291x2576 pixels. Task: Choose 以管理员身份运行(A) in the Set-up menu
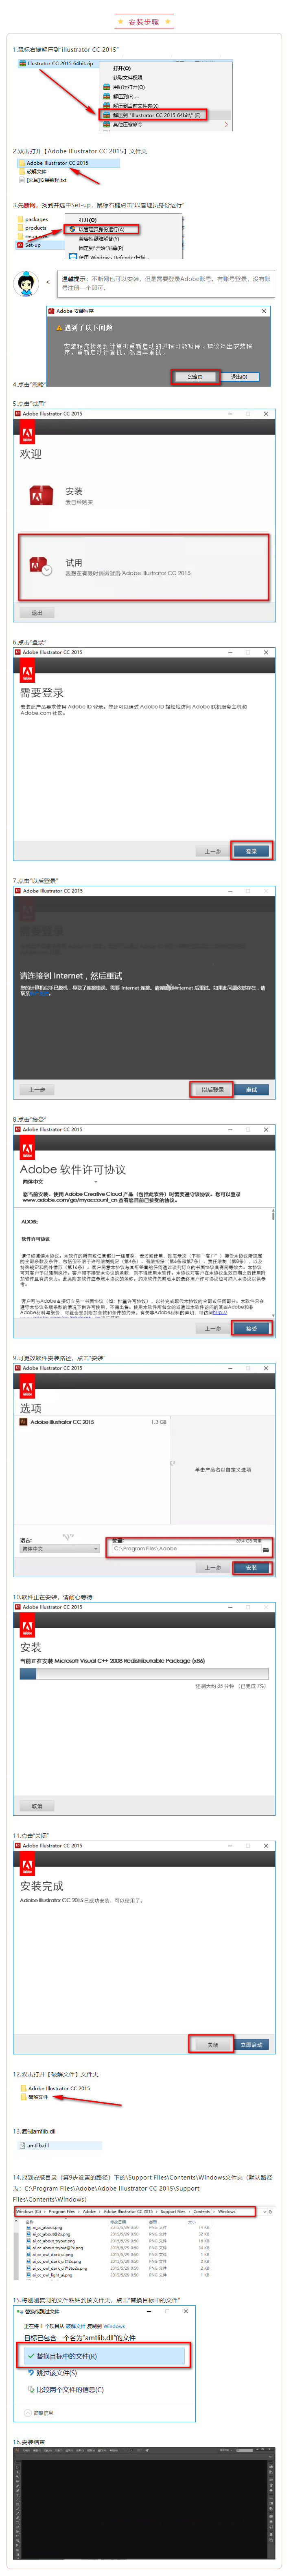coord(102,229)
